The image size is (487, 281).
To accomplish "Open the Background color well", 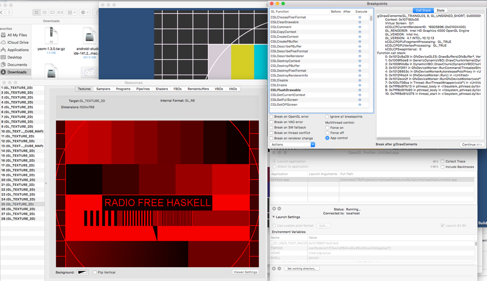I will point(83,272).
